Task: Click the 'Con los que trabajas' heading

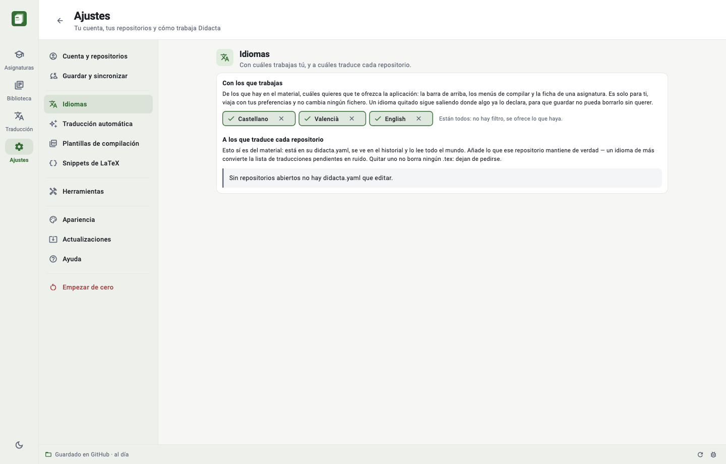Action: [253, 83]
